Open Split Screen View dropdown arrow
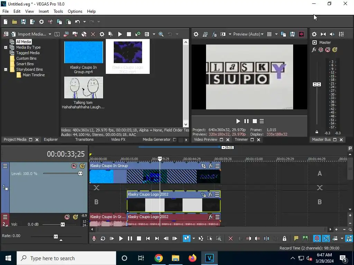This screenshot has width=354, height=265. point(230,34)
